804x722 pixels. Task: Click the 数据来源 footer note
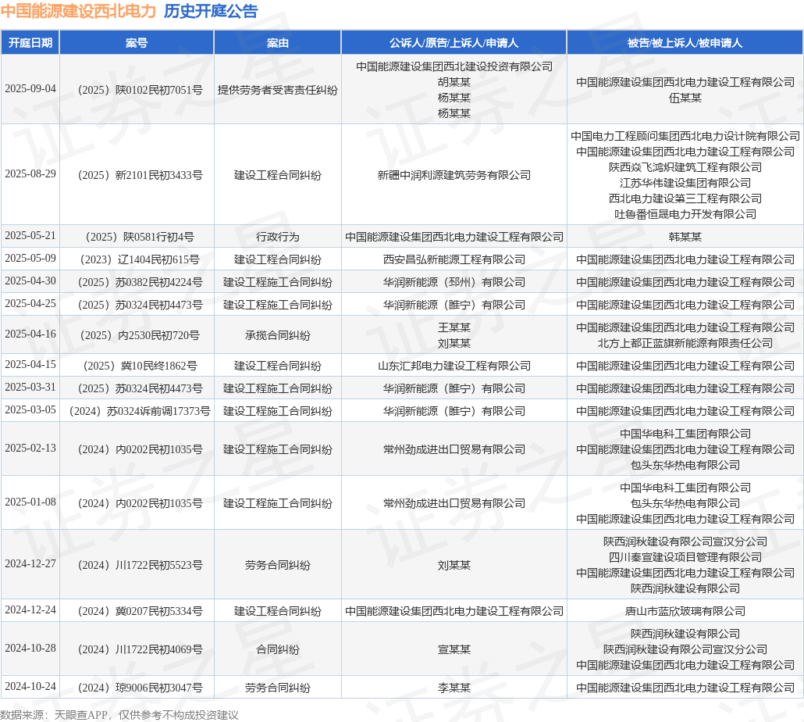(x=119, y=715)
